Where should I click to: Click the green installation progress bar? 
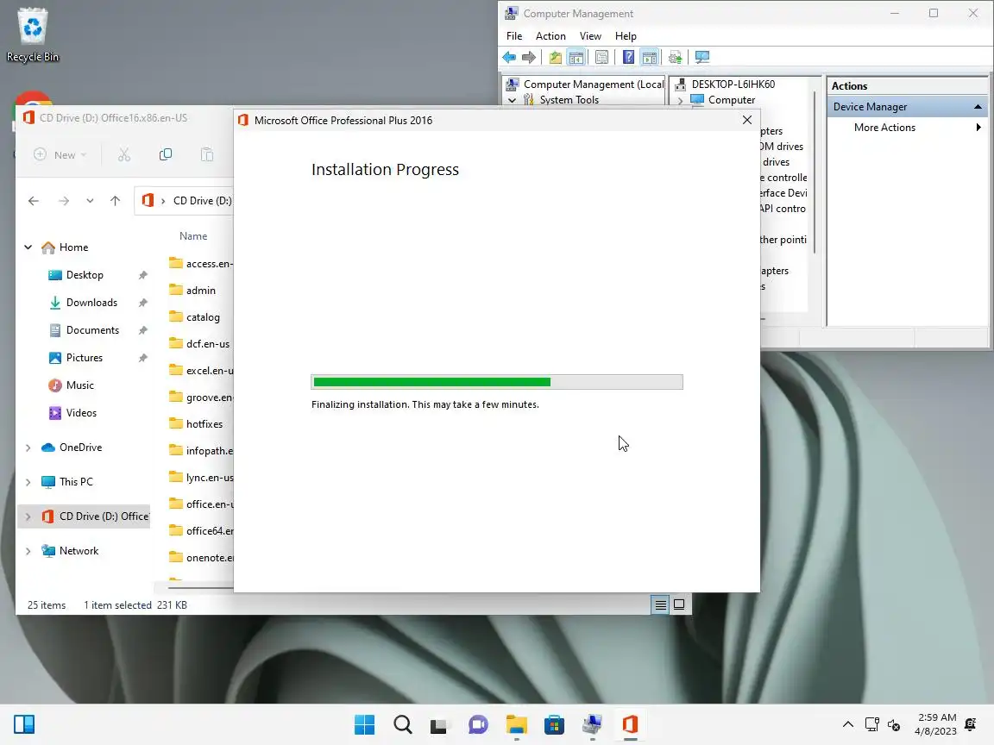(x=496, y=382)
